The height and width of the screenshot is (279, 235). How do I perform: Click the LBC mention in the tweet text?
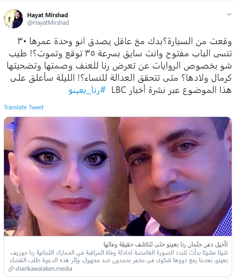119,90
